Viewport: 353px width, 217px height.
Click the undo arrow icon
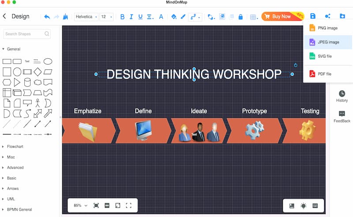[x=47, y=17]
